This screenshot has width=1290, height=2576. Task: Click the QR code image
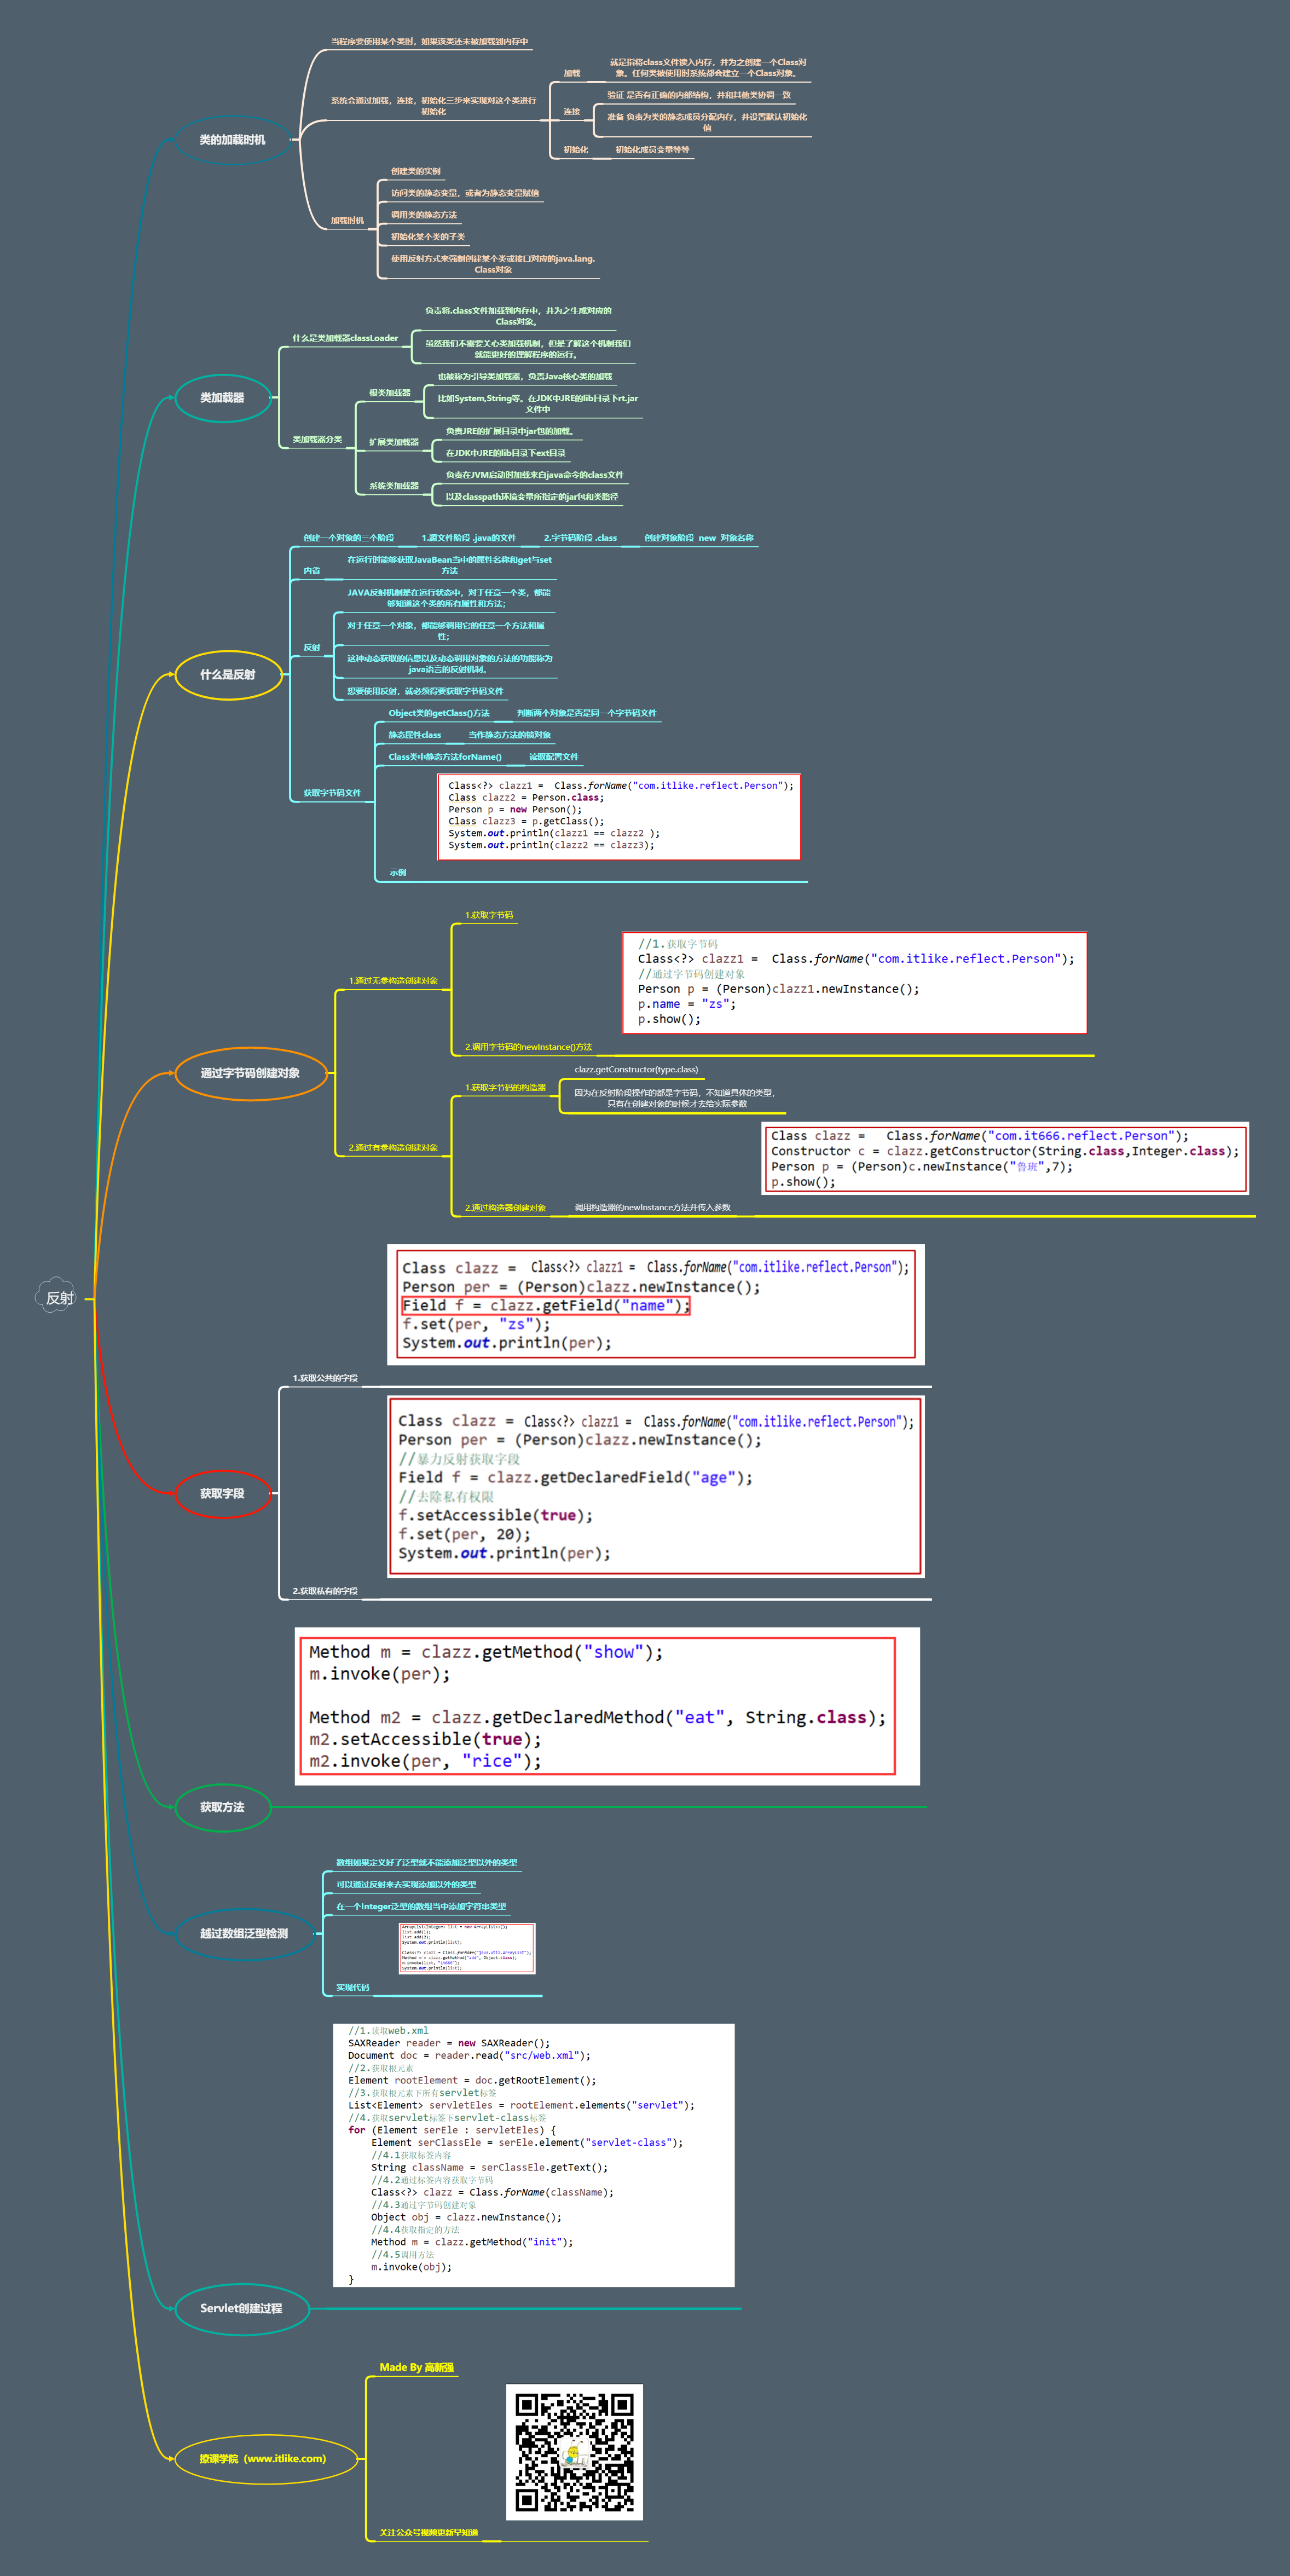[x=574, y=2452]
